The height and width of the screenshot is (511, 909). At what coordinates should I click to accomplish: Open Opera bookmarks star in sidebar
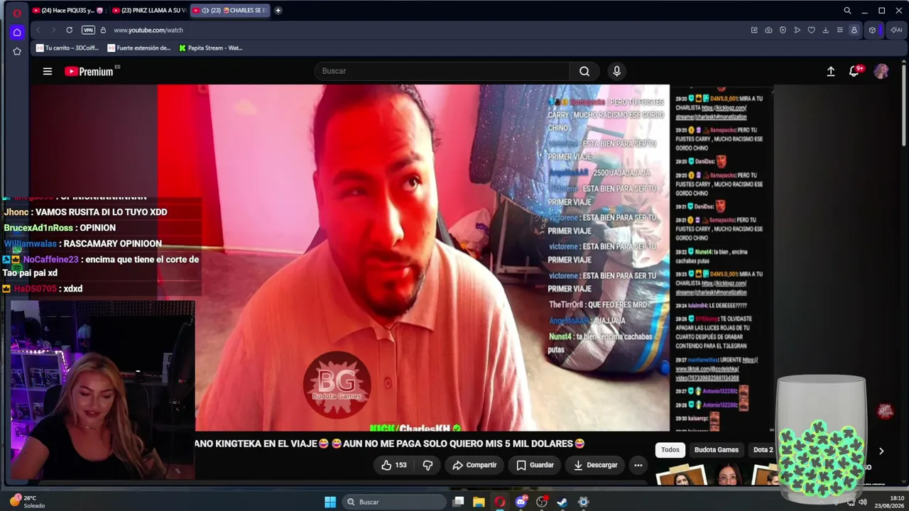[17, 51]
